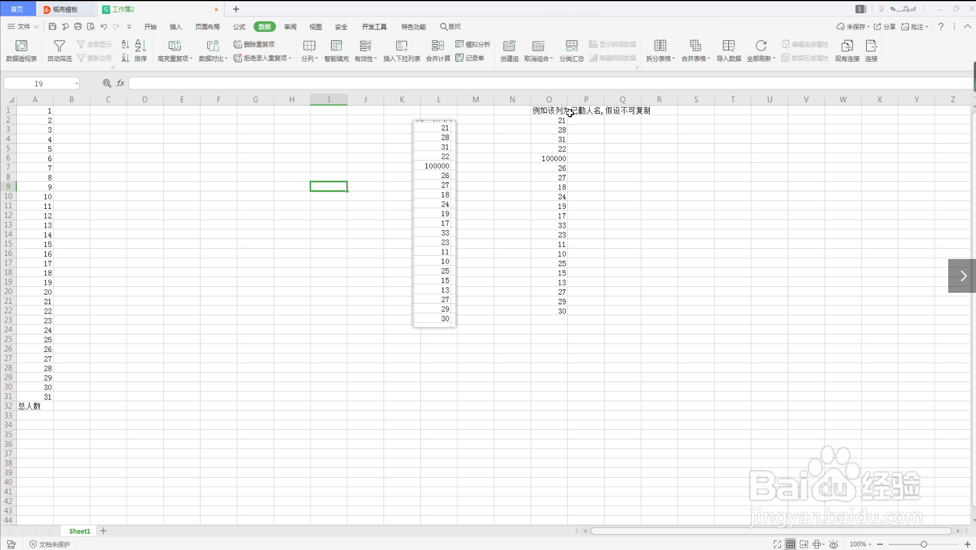Click the formula bar input field

[x=550, y=83]
